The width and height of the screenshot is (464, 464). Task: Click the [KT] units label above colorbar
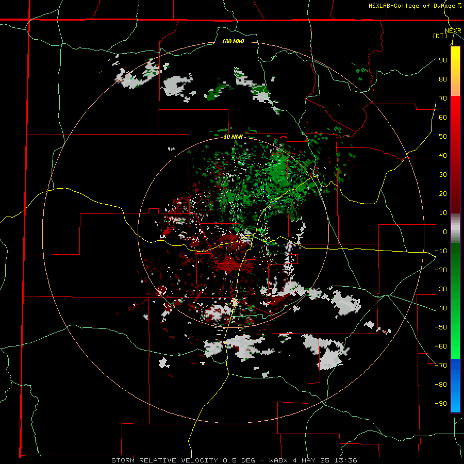(x=440, y=36)
